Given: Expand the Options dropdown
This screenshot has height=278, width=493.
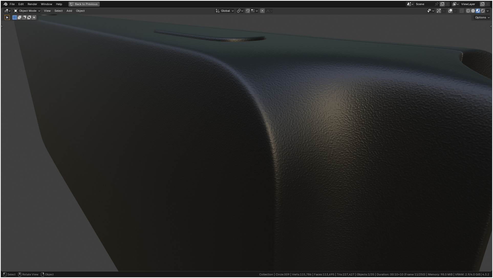Looking at the screenshot, I should coord(482,17).
